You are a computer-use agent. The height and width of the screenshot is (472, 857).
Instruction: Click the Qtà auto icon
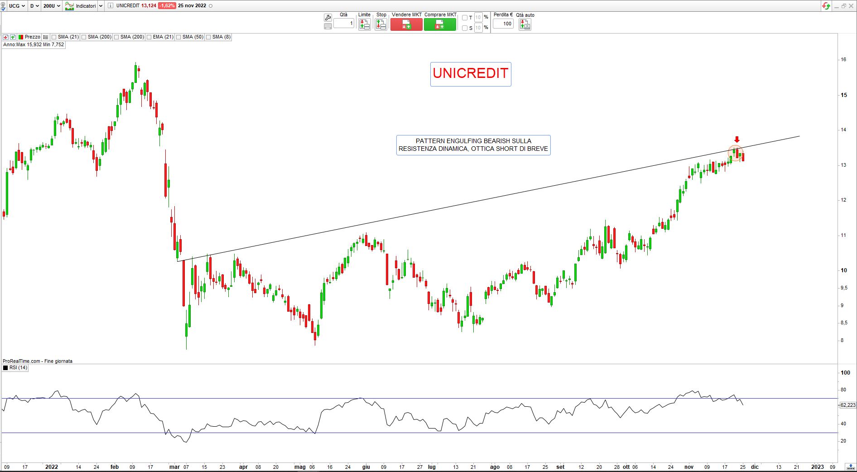[525, 24]
